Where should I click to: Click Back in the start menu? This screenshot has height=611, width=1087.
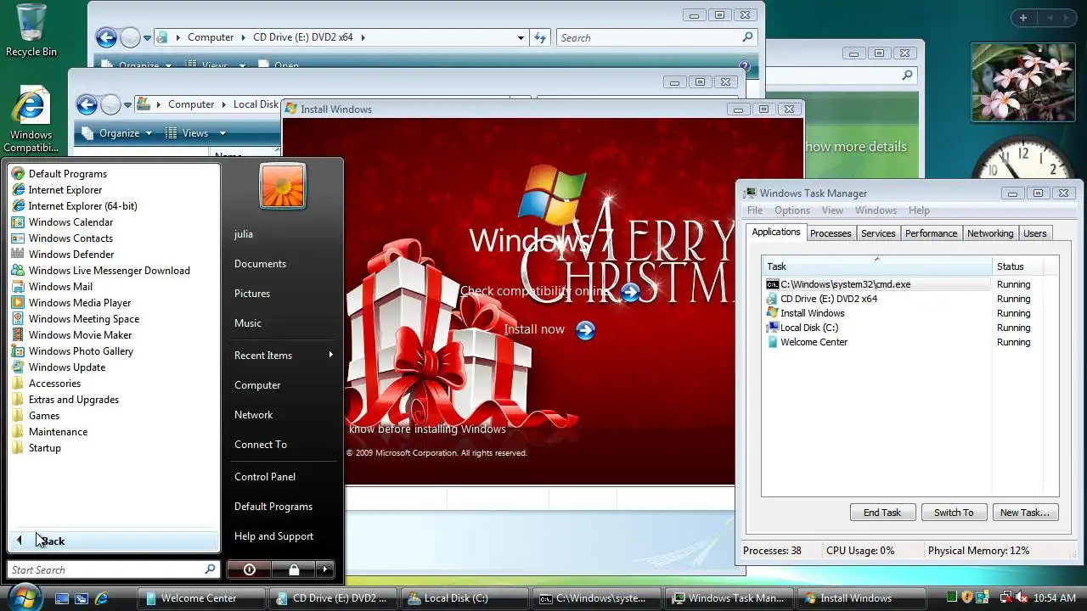pyautogui.click(x=113, y=541)
